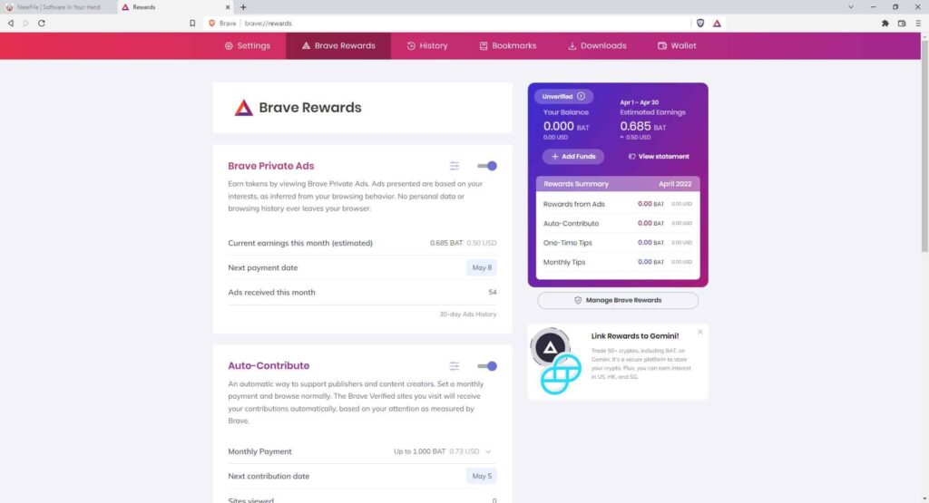Screen dimensions: 929x503
Task: Click the Brave Shields lion icon
Action: [700, 23]
